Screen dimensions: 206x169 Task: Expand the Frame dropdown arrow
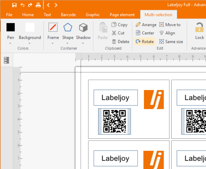(53, 43)
